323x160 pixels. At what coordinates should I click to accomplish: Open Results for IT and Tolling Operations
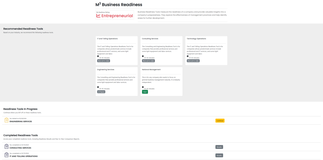coord(219,155)
